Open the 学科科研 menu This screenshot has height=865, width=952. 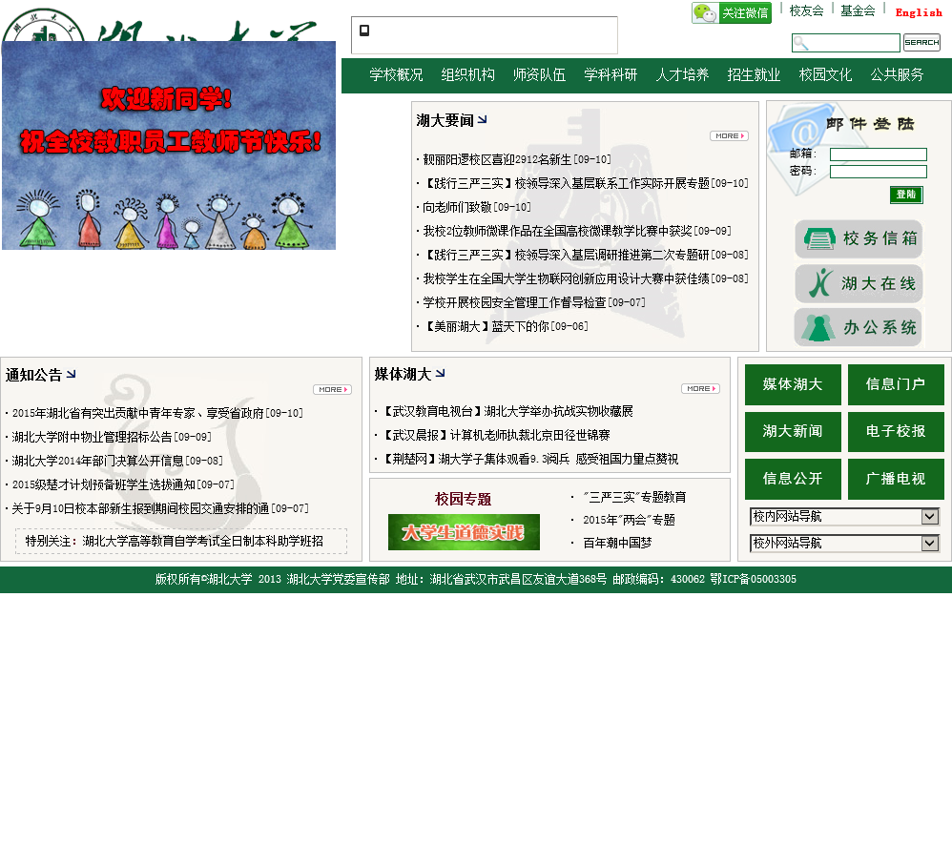611,75
